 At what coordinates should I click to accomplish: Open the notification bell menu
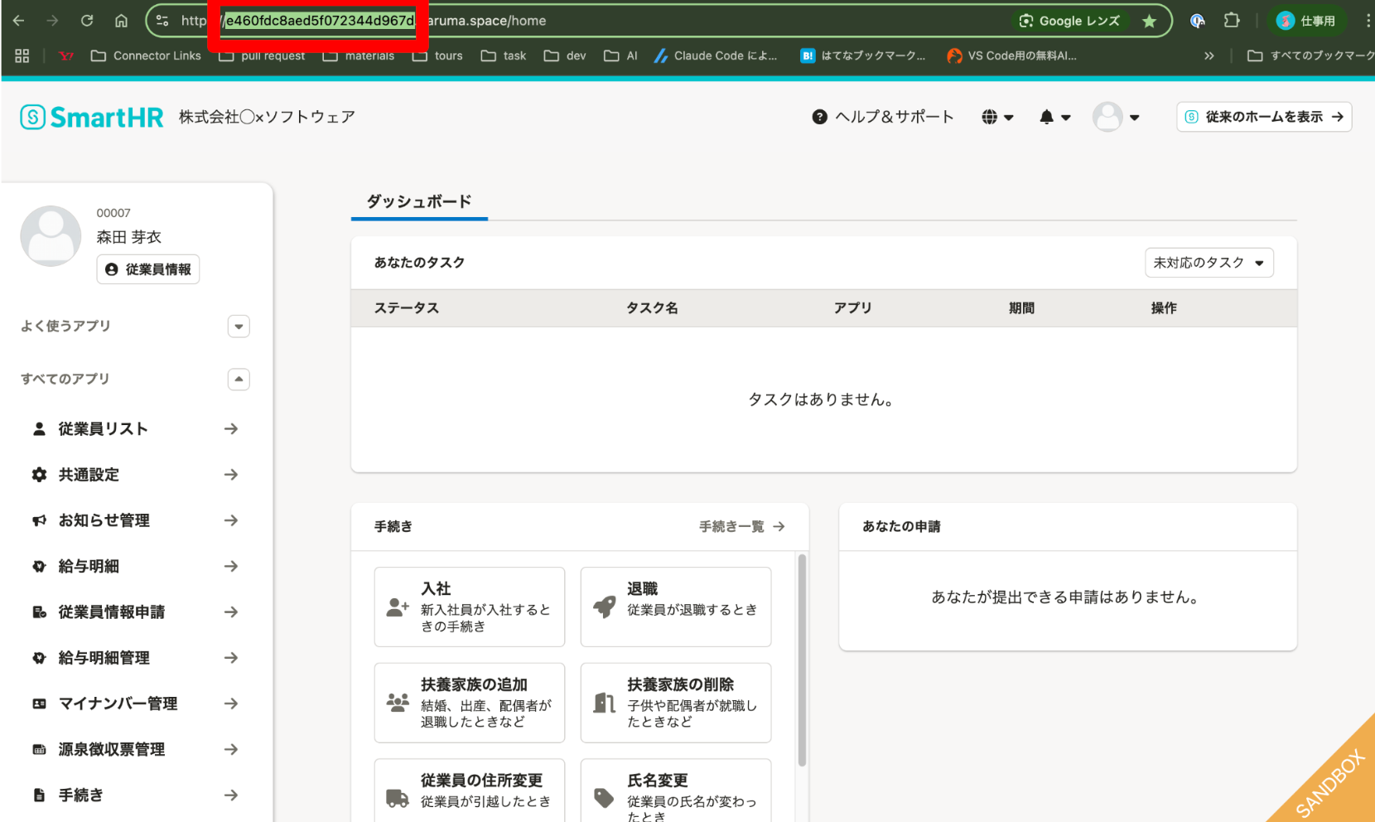[1054, 118]
